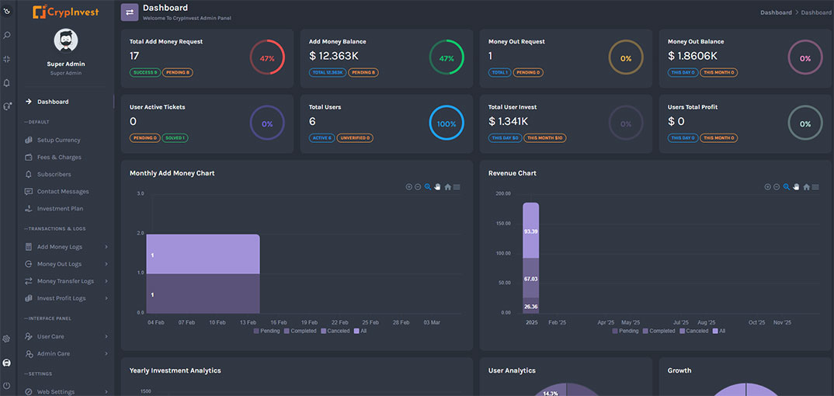
Task: Expand Add Money Logs submenu
Action: 60,247
